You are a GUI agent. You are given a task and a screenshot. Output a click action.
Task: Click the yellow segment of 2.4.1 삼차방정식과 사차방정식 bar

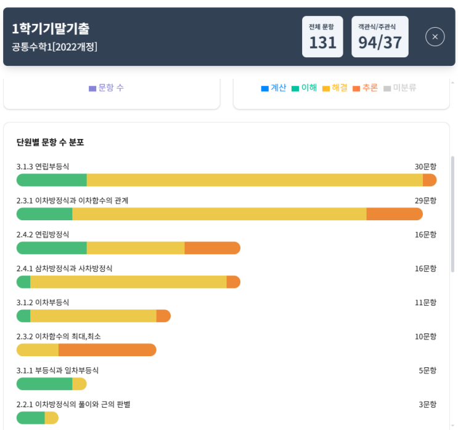pos(128,282)
